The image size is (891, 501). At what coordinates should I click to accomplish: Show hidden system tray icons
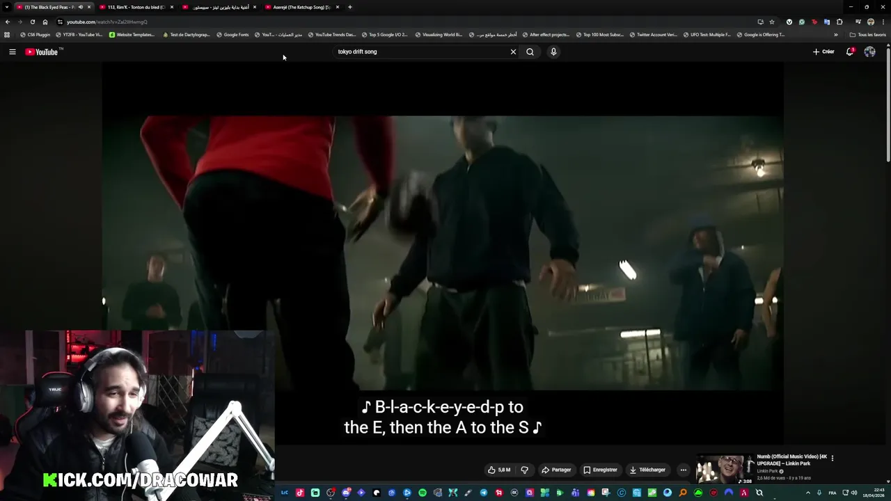(x=808, y=493)
